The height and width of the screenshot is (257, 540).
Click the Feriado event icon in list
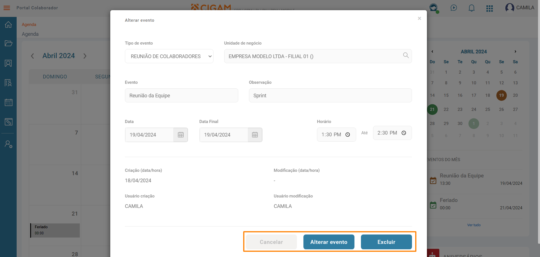433,205
